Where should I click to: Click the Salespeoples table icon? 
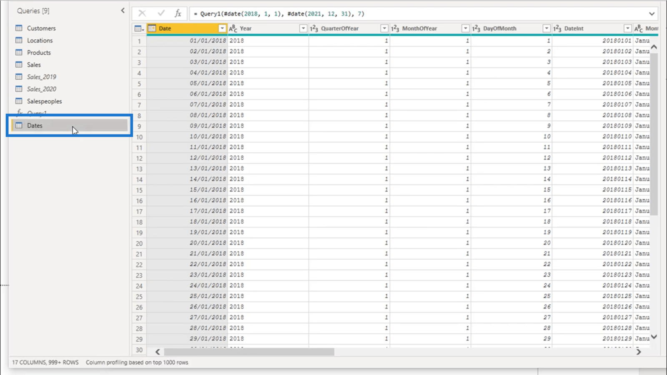[x=19, y=101]
